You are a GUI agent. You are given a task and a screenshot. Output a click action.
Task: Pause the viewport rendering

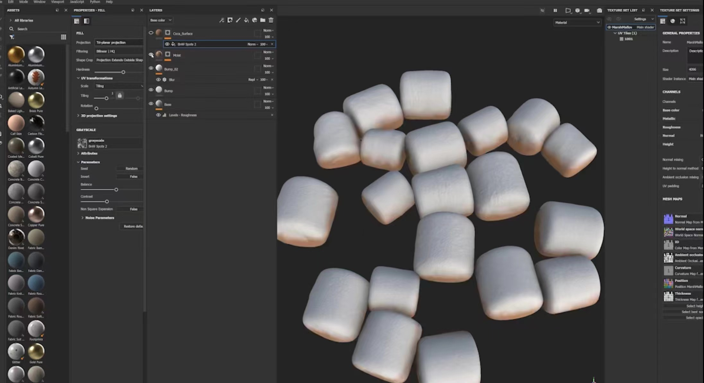555,11
